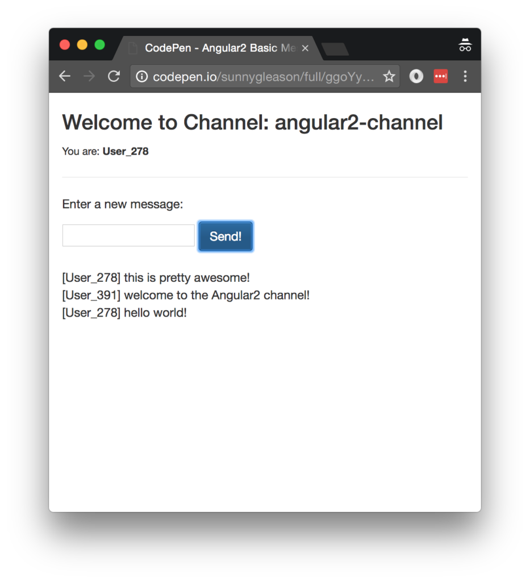Click the green maximize traffic light
The width and height of the screenshot is (530, 582).
coord(100,44)
